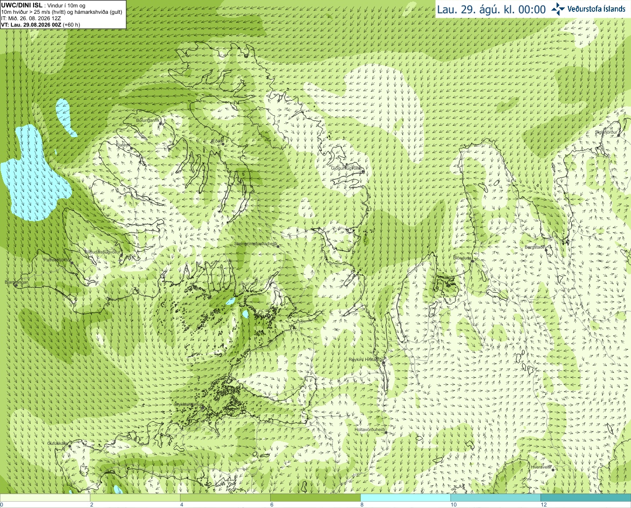This screenshot has height=508, width=631.
Task: Select the Holtavörðuheiði station label
Action: click(x=370, y=430)
